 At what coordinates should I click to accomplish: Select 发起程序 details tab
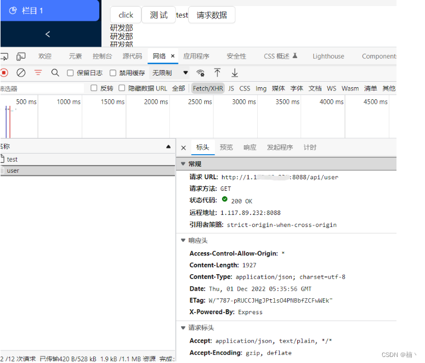[280, 148]
